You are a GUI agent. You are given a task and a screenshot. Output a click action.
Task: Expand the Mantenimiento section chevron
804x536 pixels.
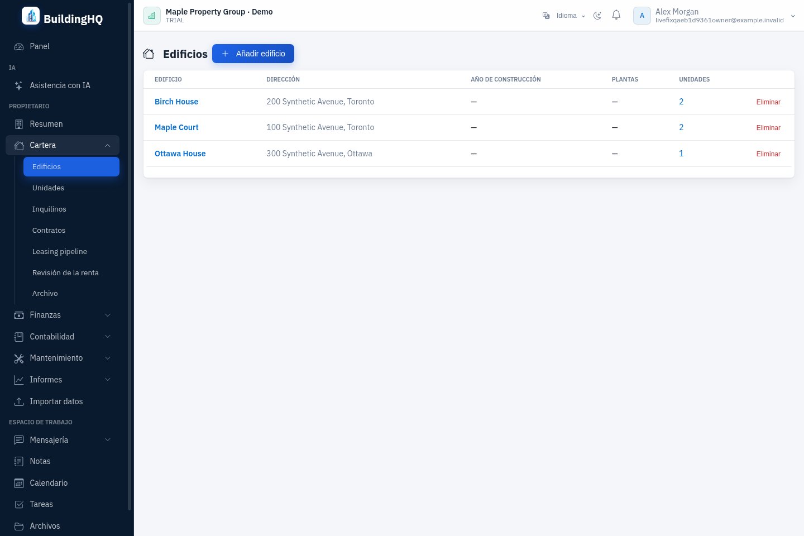pos(108,358)
